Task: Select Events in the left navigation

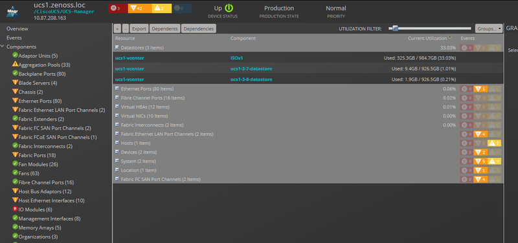Action: (x=14, y=37)
